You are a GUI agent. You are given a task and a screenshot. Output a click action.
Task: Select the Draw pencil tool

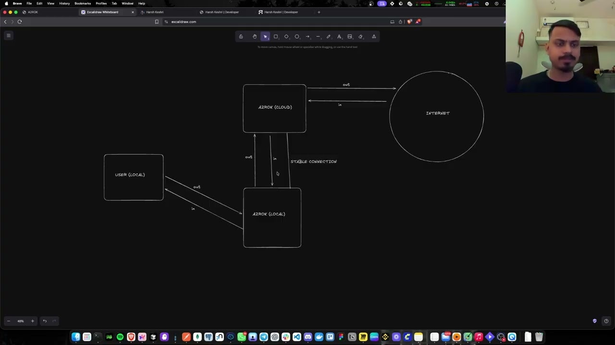tap(329, 36)
